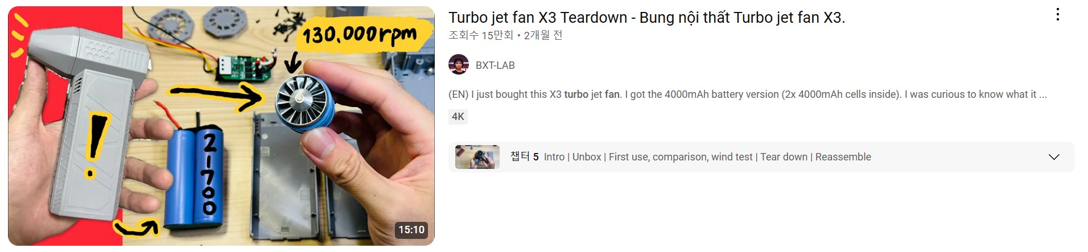
Task: Open the three-dot more options menu
Action: (1057, 15)
